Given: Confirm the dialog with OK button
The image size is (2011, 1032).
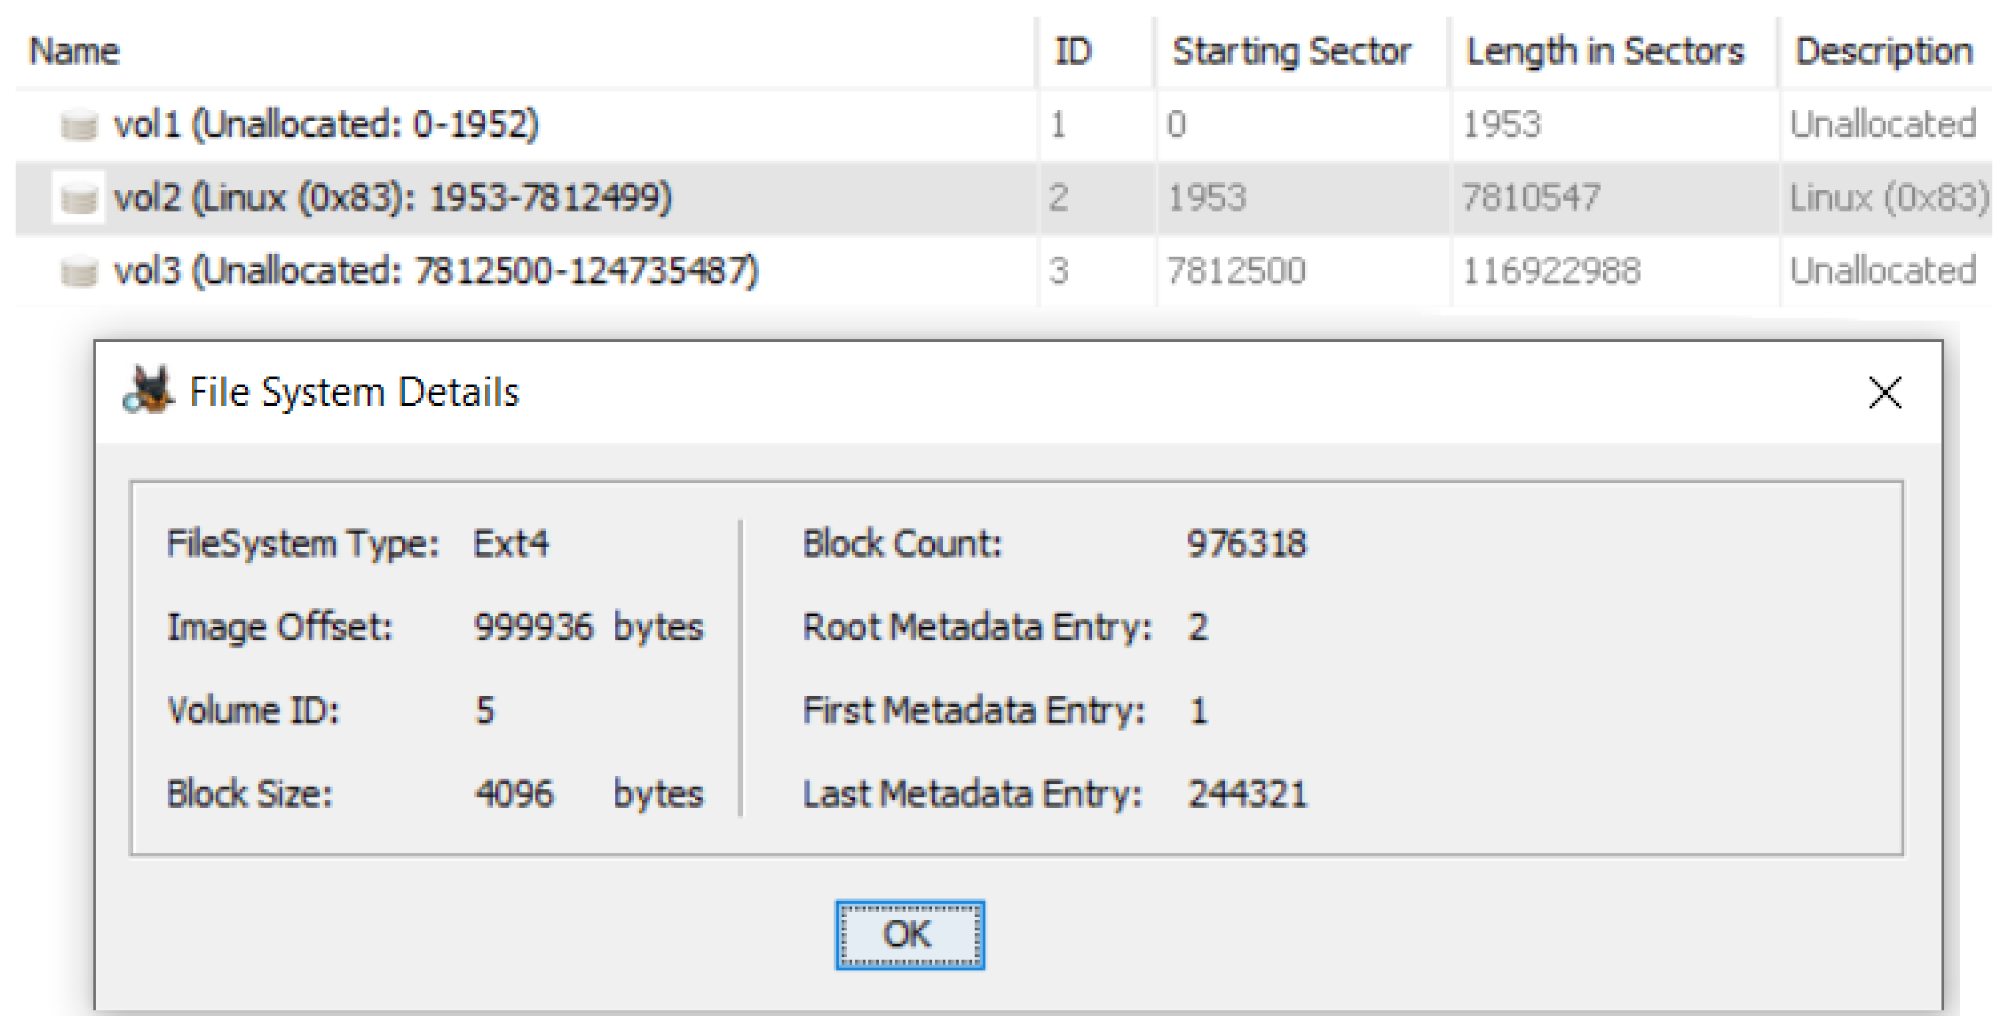Looking at the screenshot, I should pyautogui.click(x=910, y=934).
